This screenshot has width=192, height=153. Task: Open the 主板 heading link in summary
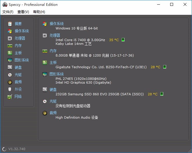[x=53, y=62]
